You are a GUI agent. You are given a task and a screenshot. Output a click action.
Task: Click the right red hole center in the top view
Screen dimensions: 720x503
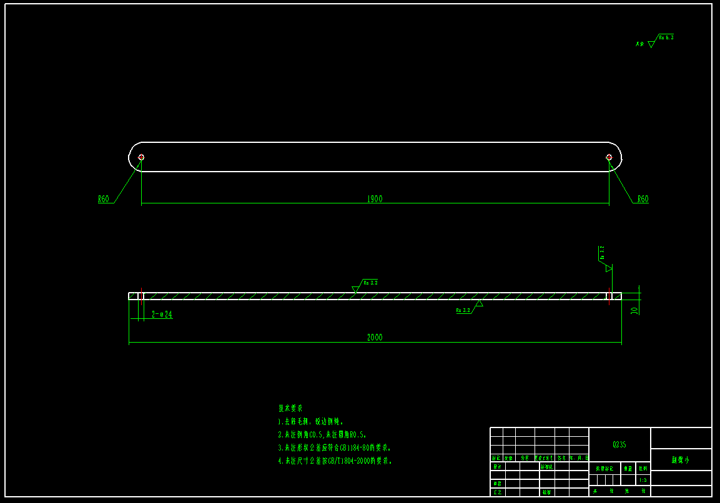tap(609, 157)
